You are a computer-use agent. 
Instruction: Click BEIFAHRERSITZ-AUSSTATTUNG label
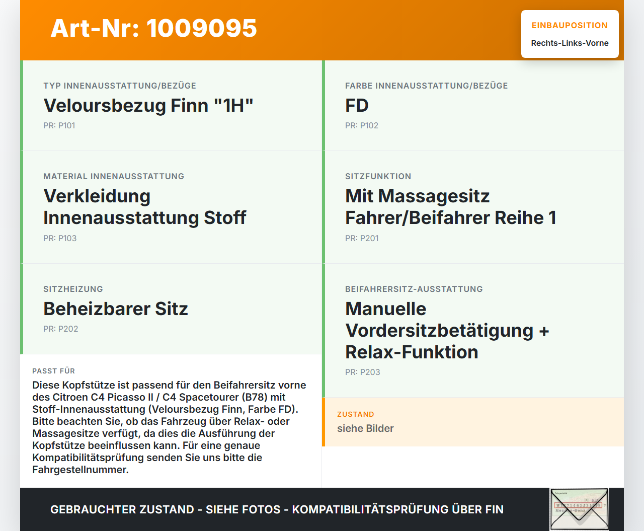point(414,289)
